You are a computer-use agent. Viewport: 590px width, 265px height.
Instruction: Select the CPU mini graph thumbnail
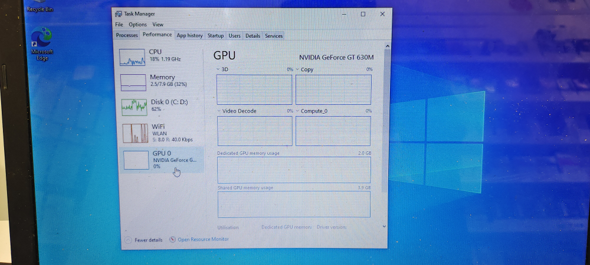pos(132,58)
